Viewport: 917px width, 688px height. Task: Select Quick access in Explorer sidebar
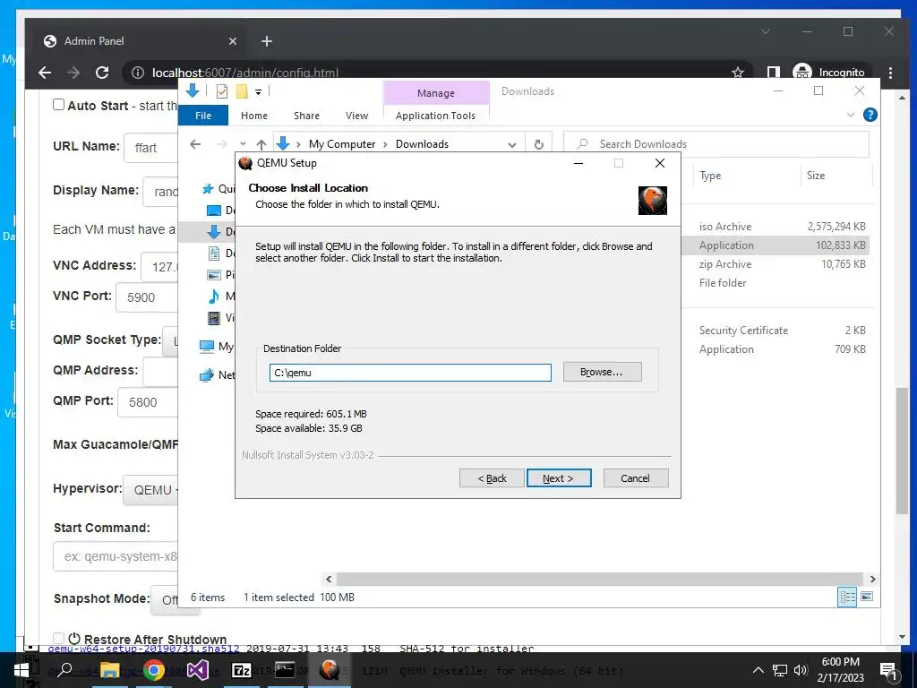(219, 188)
